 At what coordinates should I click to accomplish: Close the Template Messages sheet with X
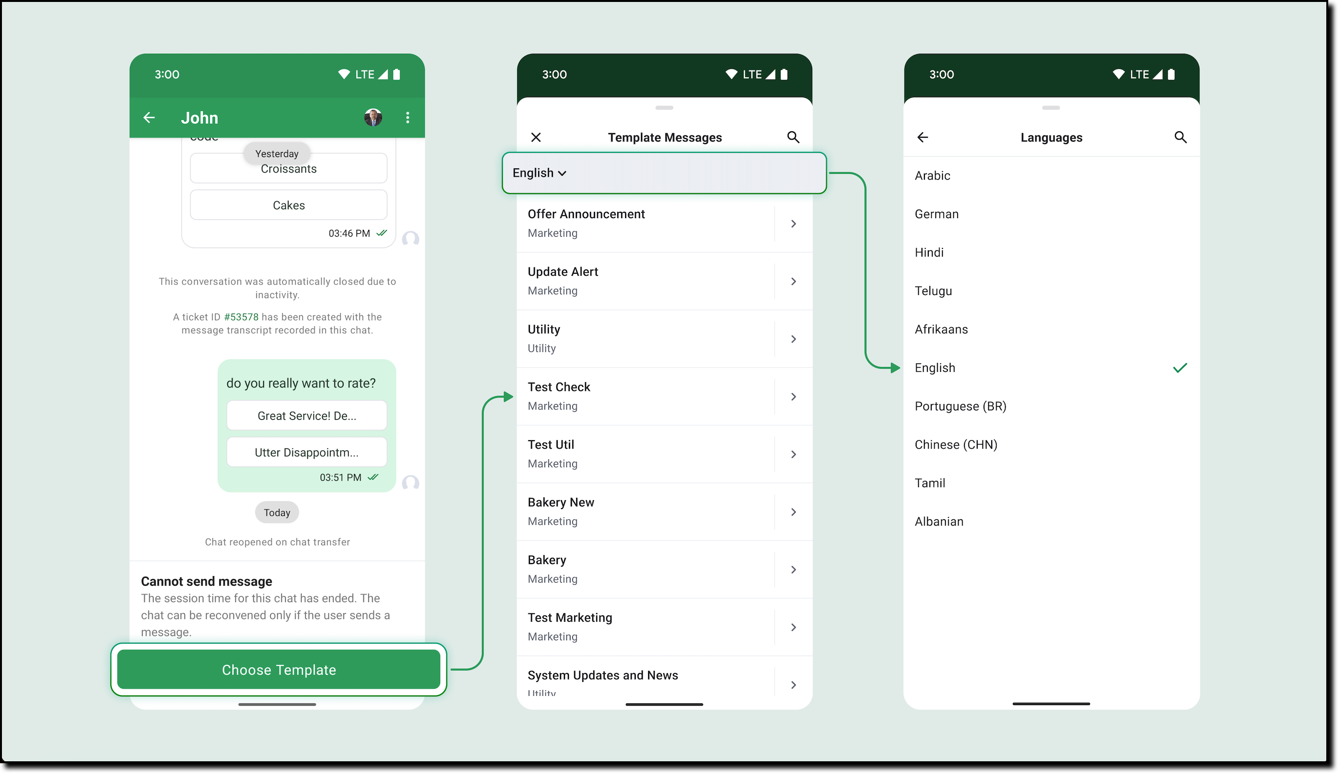click(536, 138)
